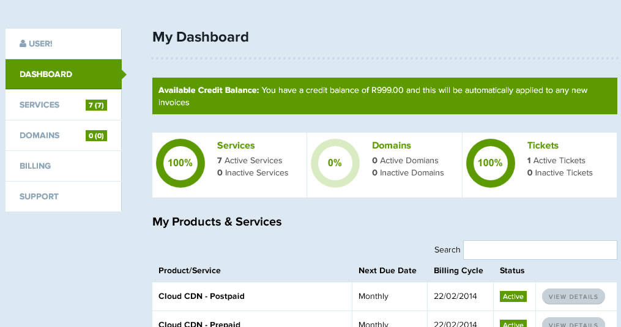
Task: Click the 0 Active Domians text
Action: pos(405,160)
